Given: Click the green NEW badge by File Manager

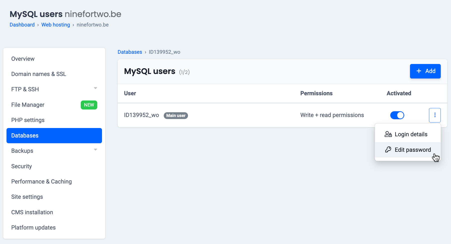Looking at the screenshot, I should click(x=89, y=105).
